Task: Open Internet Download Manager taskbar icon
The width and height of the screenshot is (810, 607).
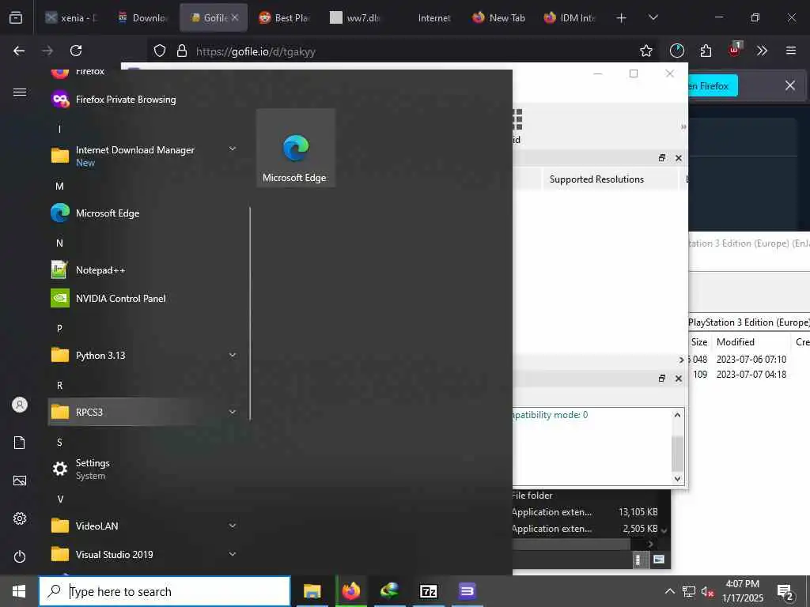Action: [389, 591]
